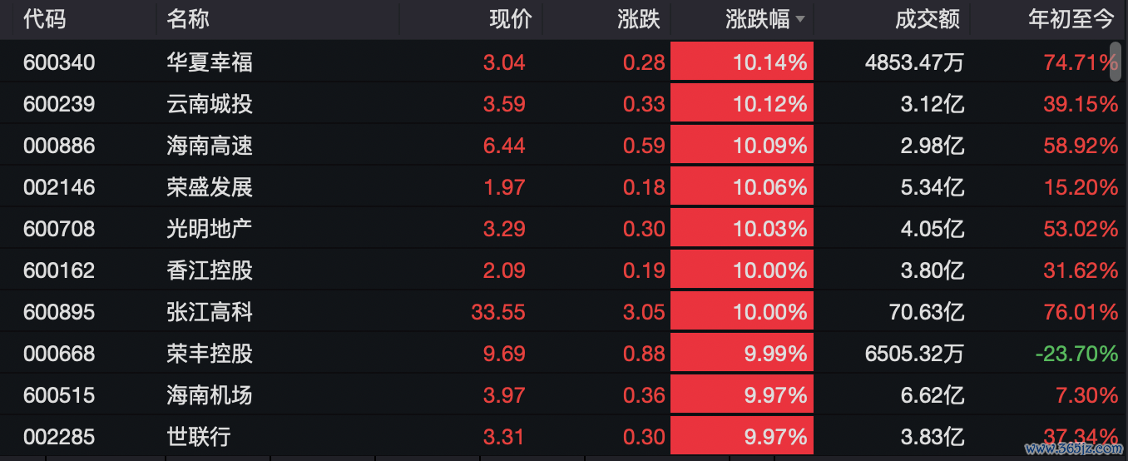
Task: Click stock code 002285 世联行
Action: pos(59,437)
